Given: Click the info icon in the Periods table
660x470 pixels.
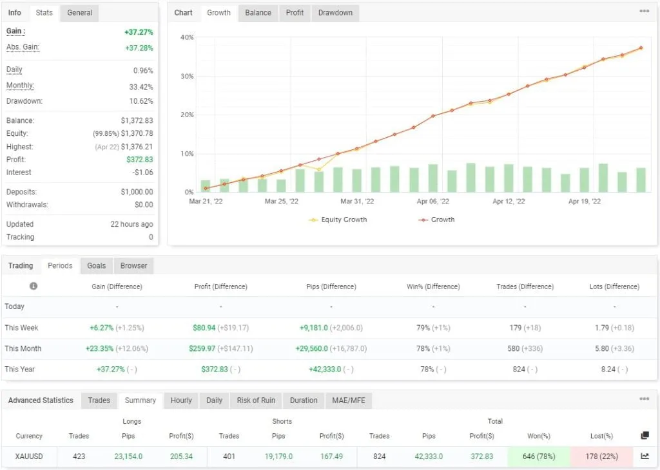Looking at the screenshot, I should [34, 286].
